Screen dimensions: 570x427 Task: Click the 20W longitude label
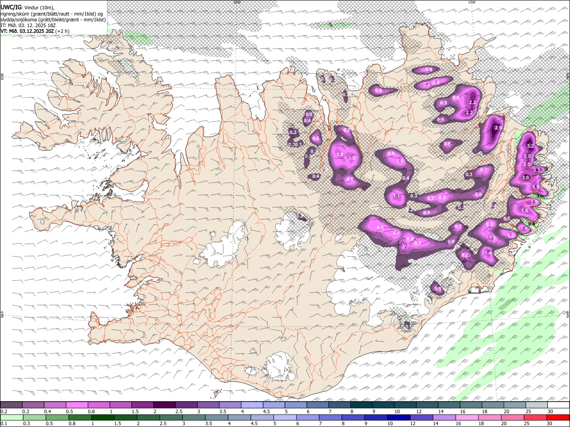point(237,2)
